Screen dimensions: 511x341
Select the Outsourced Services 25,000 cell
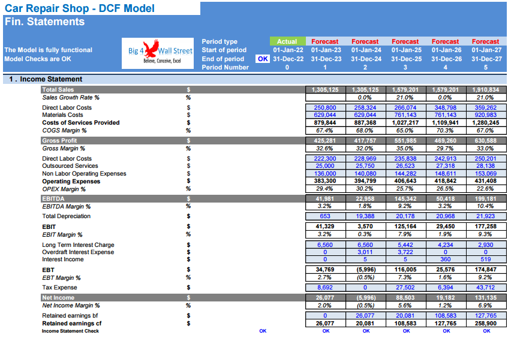(x=325, y=166)
